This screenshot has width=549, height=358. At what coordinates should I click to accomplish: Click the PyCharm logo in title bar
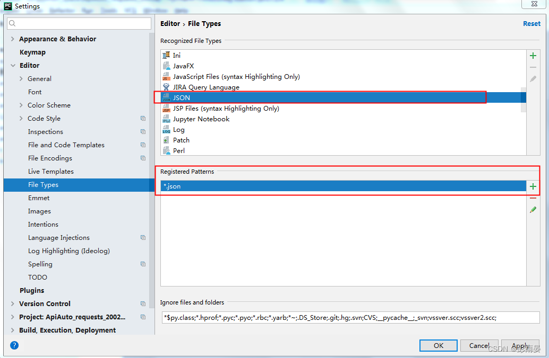8,6
